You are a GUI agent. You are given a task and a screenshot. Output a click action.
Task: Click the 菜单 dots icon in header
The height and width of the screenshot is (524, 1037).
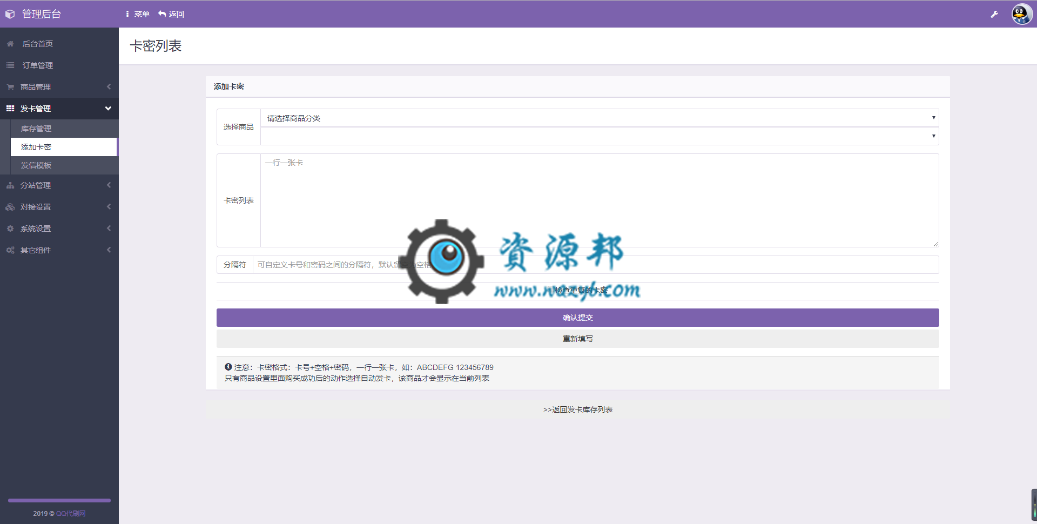coord(127,14)
